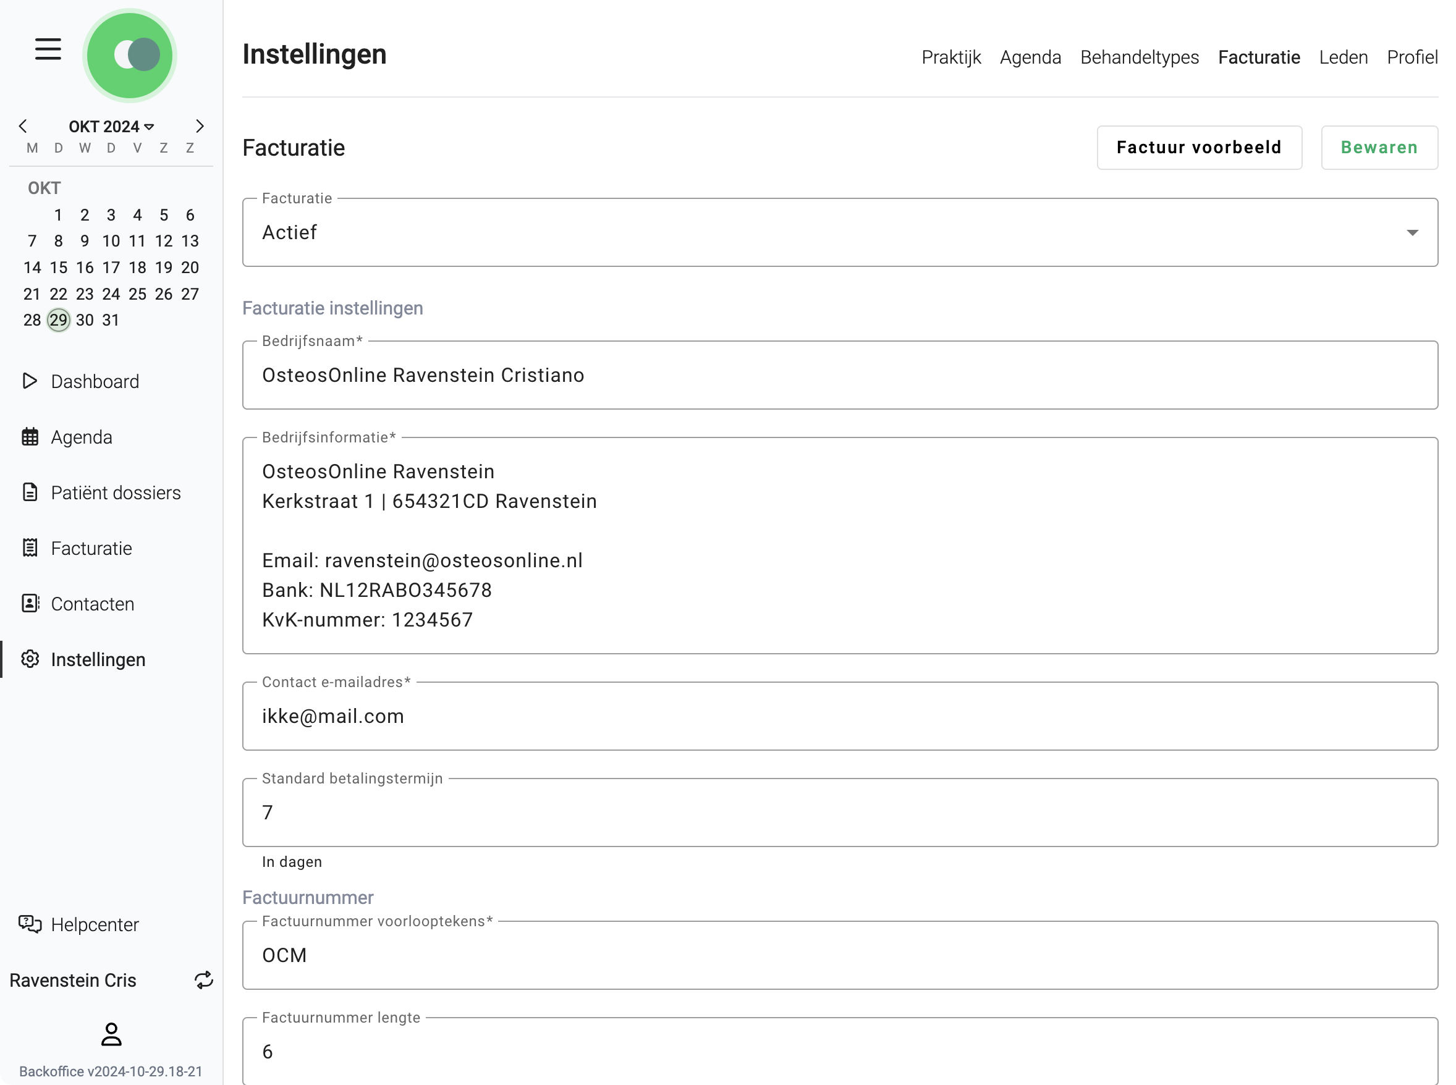Viewport: 1456px width, 1085px height.
Task: Open the OKT 2024 month picker
Action: [111, 126]
